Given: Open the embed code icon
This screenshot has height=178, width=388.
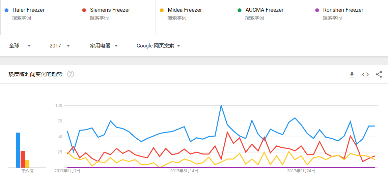Looking at the screenshot, I should [365, 74].
